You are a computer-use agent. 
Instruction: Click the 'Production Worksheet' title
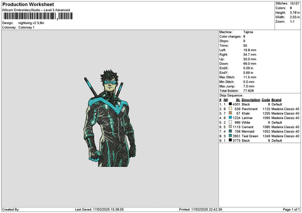[x=28, y=4]
